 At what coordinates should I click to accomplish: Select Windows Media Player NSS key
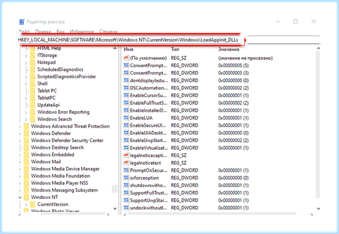click(59, 183)
